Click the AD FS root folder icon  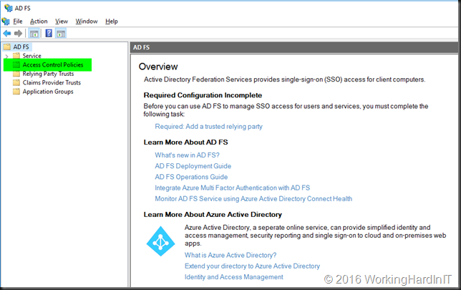pos(7,47)
